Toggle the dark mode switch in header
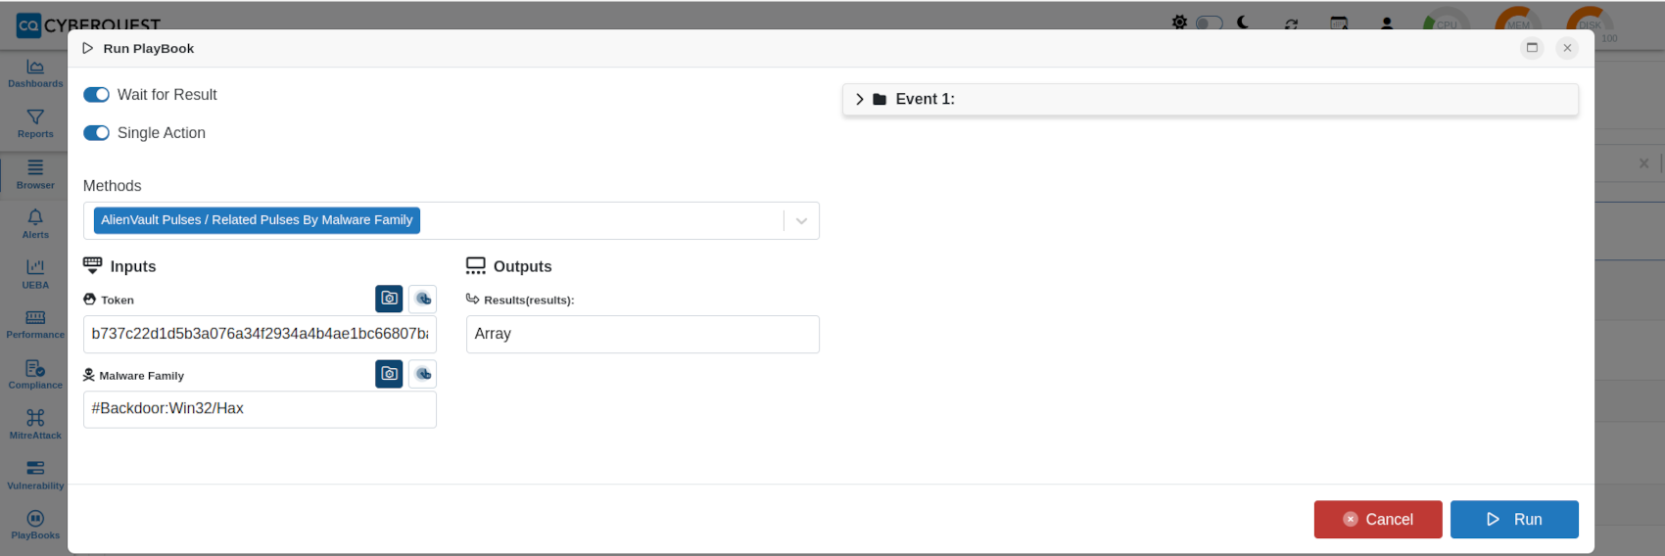The image size is (1665, 556). click(x=1210, y=23)
